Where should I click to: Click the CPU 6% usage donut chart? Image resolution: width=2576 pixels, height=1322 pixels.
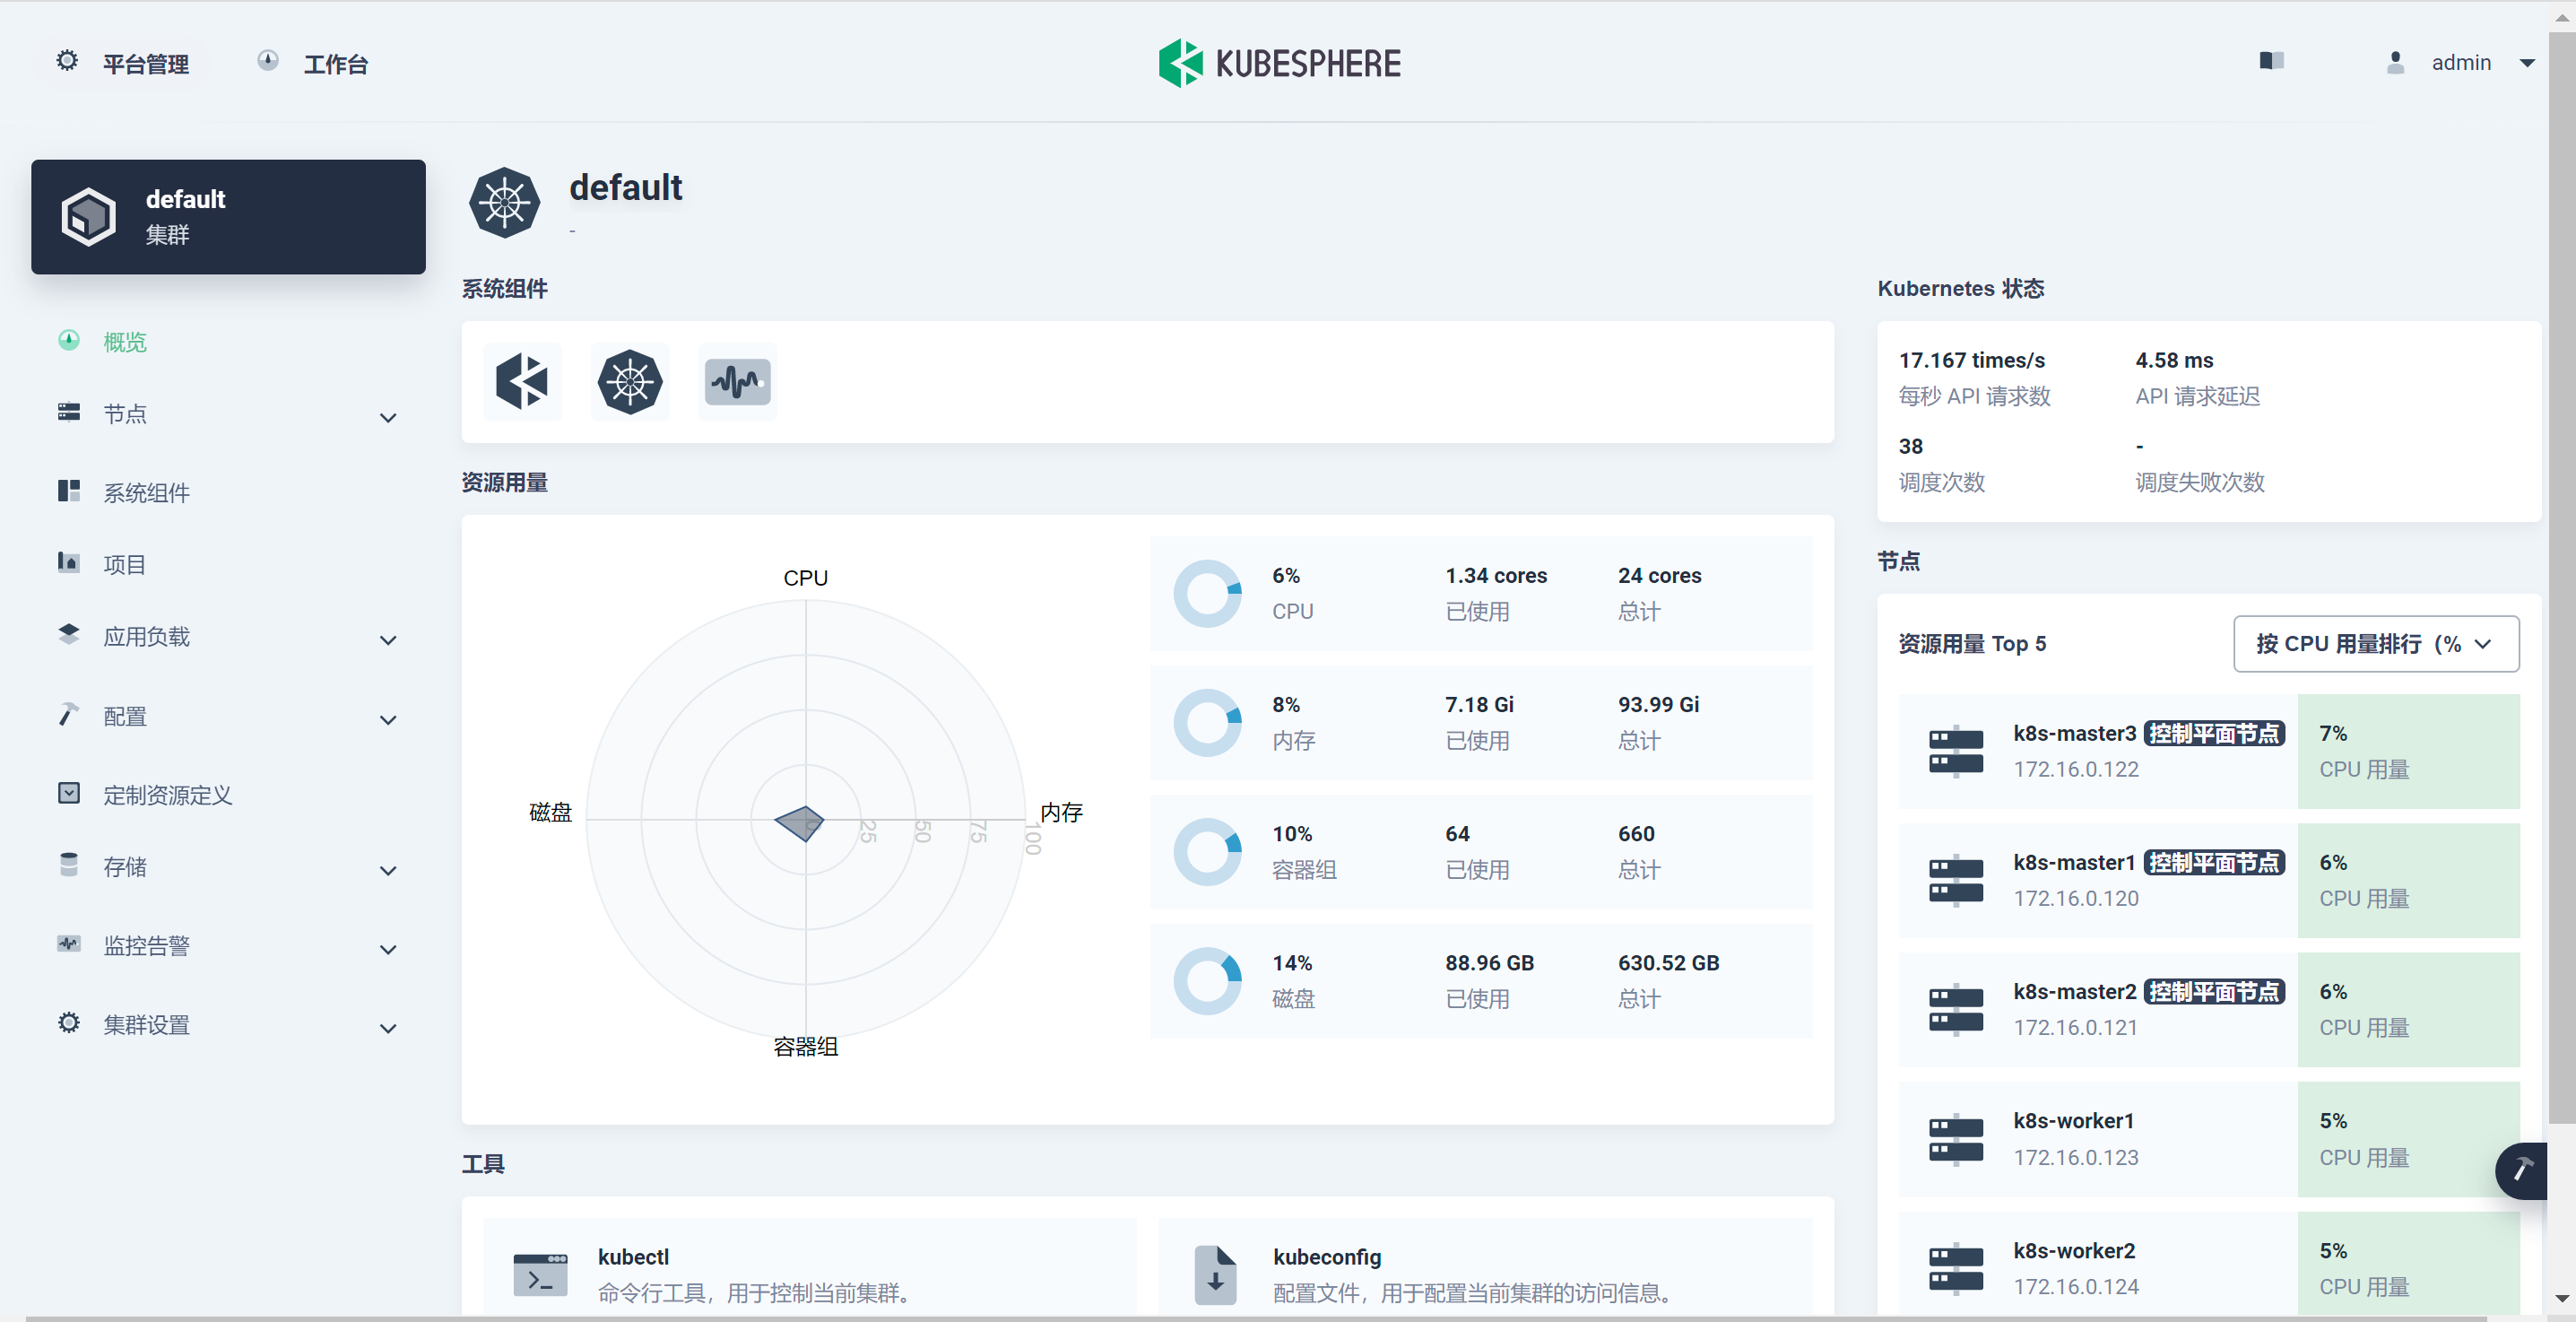pyautogui.click(x=1207, y=594)
